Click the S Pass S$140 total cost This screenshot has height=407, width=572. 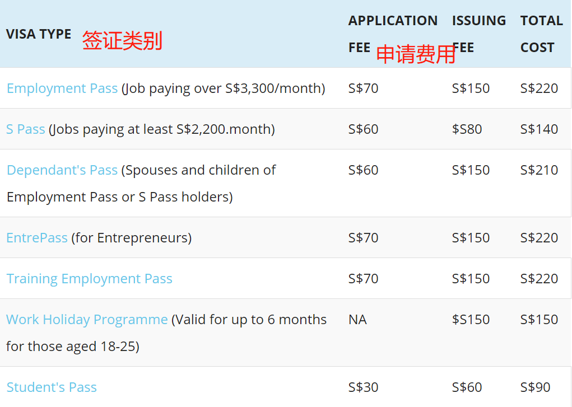[x=539, y=129]
